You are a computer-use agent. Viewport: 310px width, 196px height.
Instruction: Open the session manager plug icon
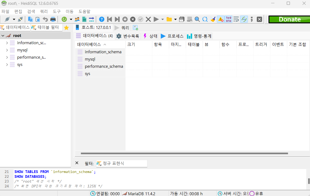tap(7, 19)
